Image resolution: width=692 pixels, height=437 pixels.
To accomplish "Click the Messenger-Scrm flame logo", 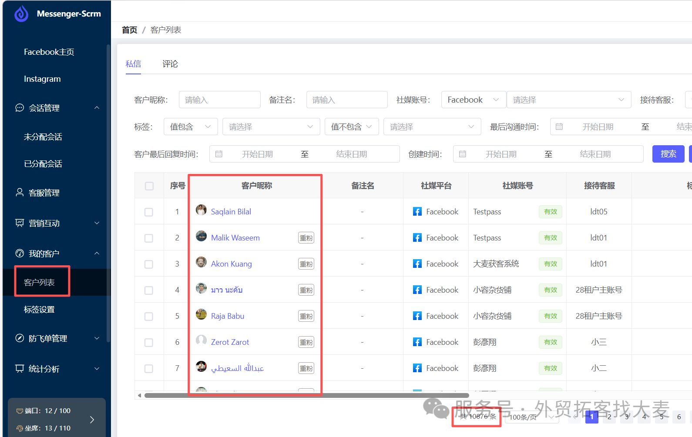I will click(21, 14).
